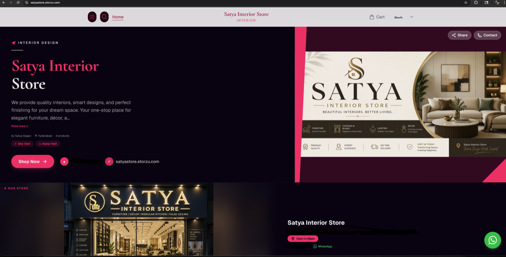
Task: Open the browser extensions puzzle icon
Action: tap(476, 3)
